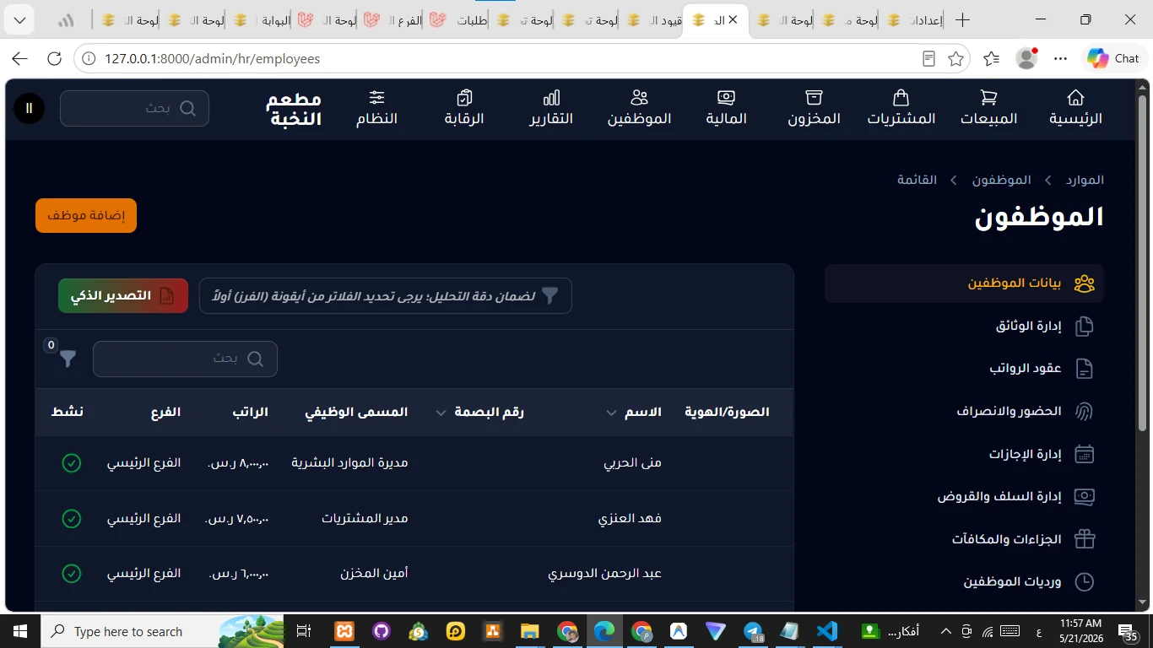Close the active browser tab
Screen dimensions: 1153x648
733,19
